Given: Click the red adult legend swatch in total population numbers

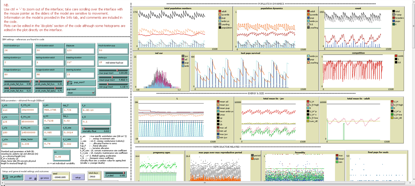Looking at the screenshot, I should [x=220, y=11].
